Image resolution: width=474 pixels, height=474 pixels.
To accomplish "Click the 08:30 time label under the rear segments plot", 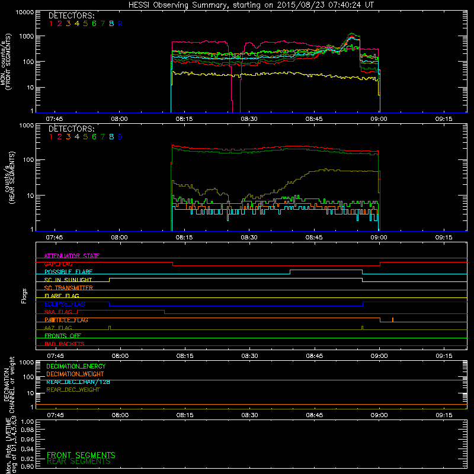I will point(249,238).
